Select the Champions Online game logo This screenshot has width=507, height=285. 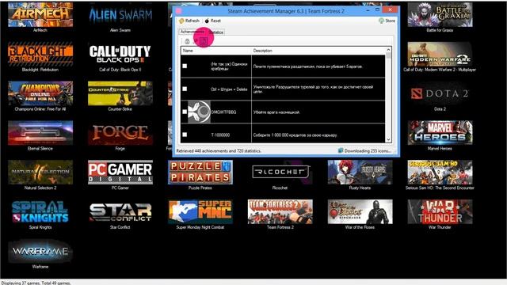40,93
